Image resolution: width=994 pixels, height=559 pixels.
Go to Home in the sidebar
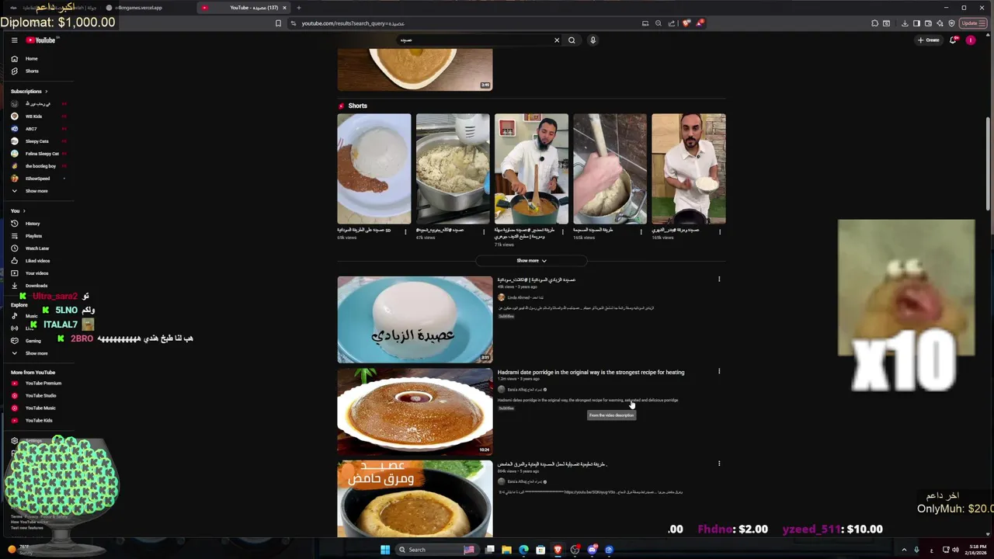click(x=31, y=59)
